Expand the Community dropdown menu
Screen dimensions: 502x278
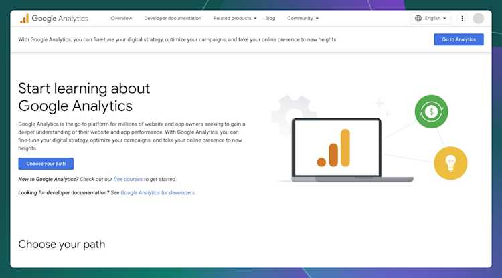[x=303, y=18]
